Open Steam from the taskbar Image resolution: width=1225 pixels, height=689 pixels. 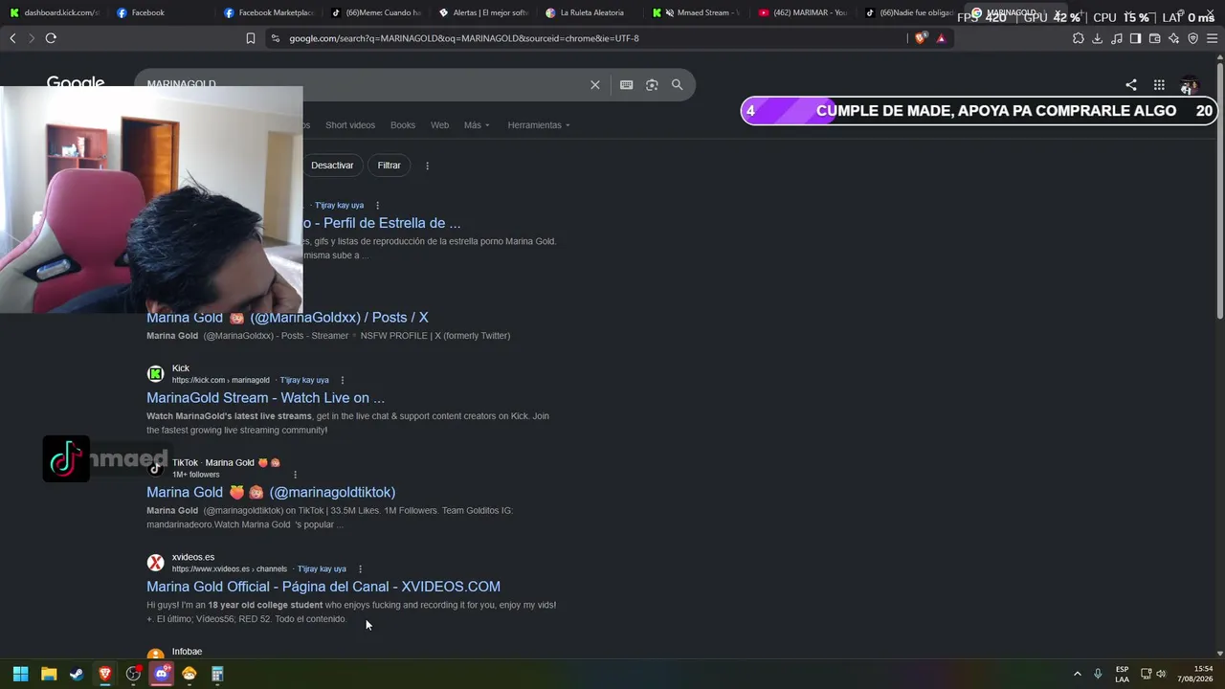[77, 675]
